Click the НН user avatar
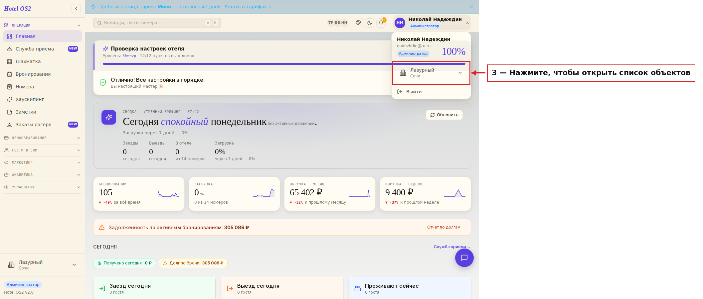 [400, 23]
